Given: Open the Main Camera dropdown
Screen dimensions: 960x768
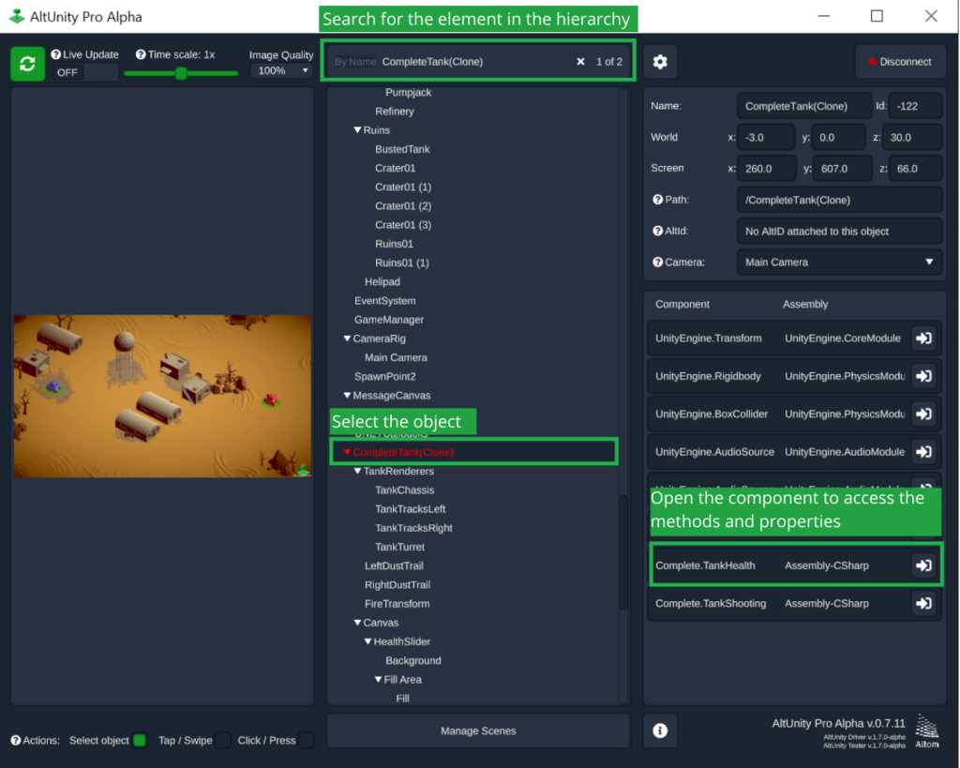Looking at the screenshot, I should pyautogui.click(x=839, y=263).
